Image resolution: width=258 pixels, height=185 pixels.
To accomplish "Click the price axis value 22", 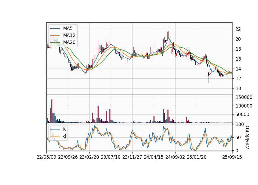I will pos(238,29).
